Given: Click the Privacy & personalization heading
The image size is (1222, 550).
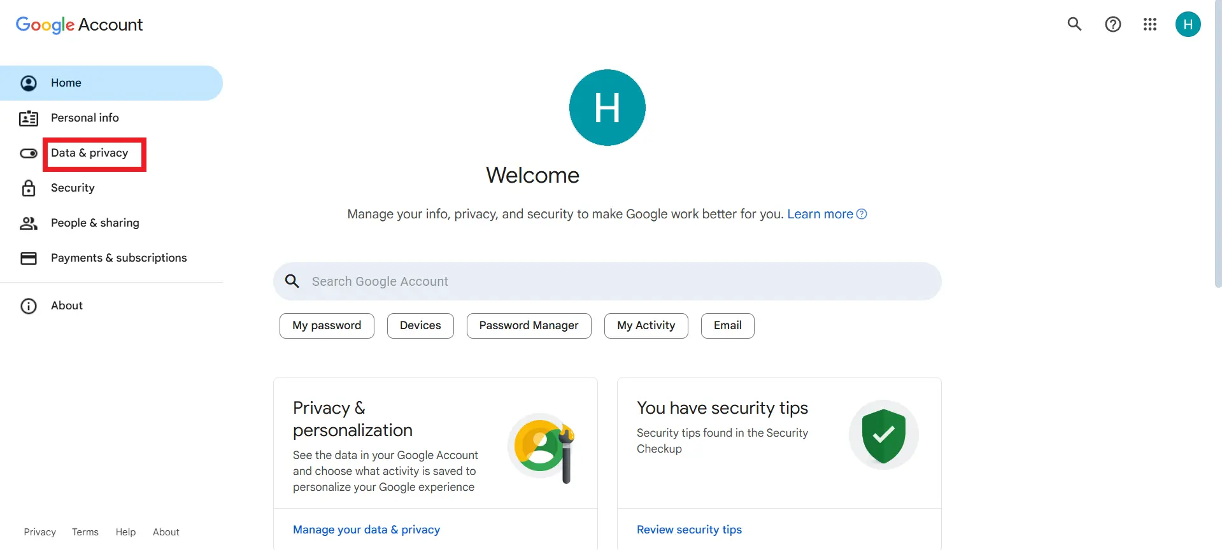Looking at the screenshot, I should pyautogui.click(x=353, y=419).
